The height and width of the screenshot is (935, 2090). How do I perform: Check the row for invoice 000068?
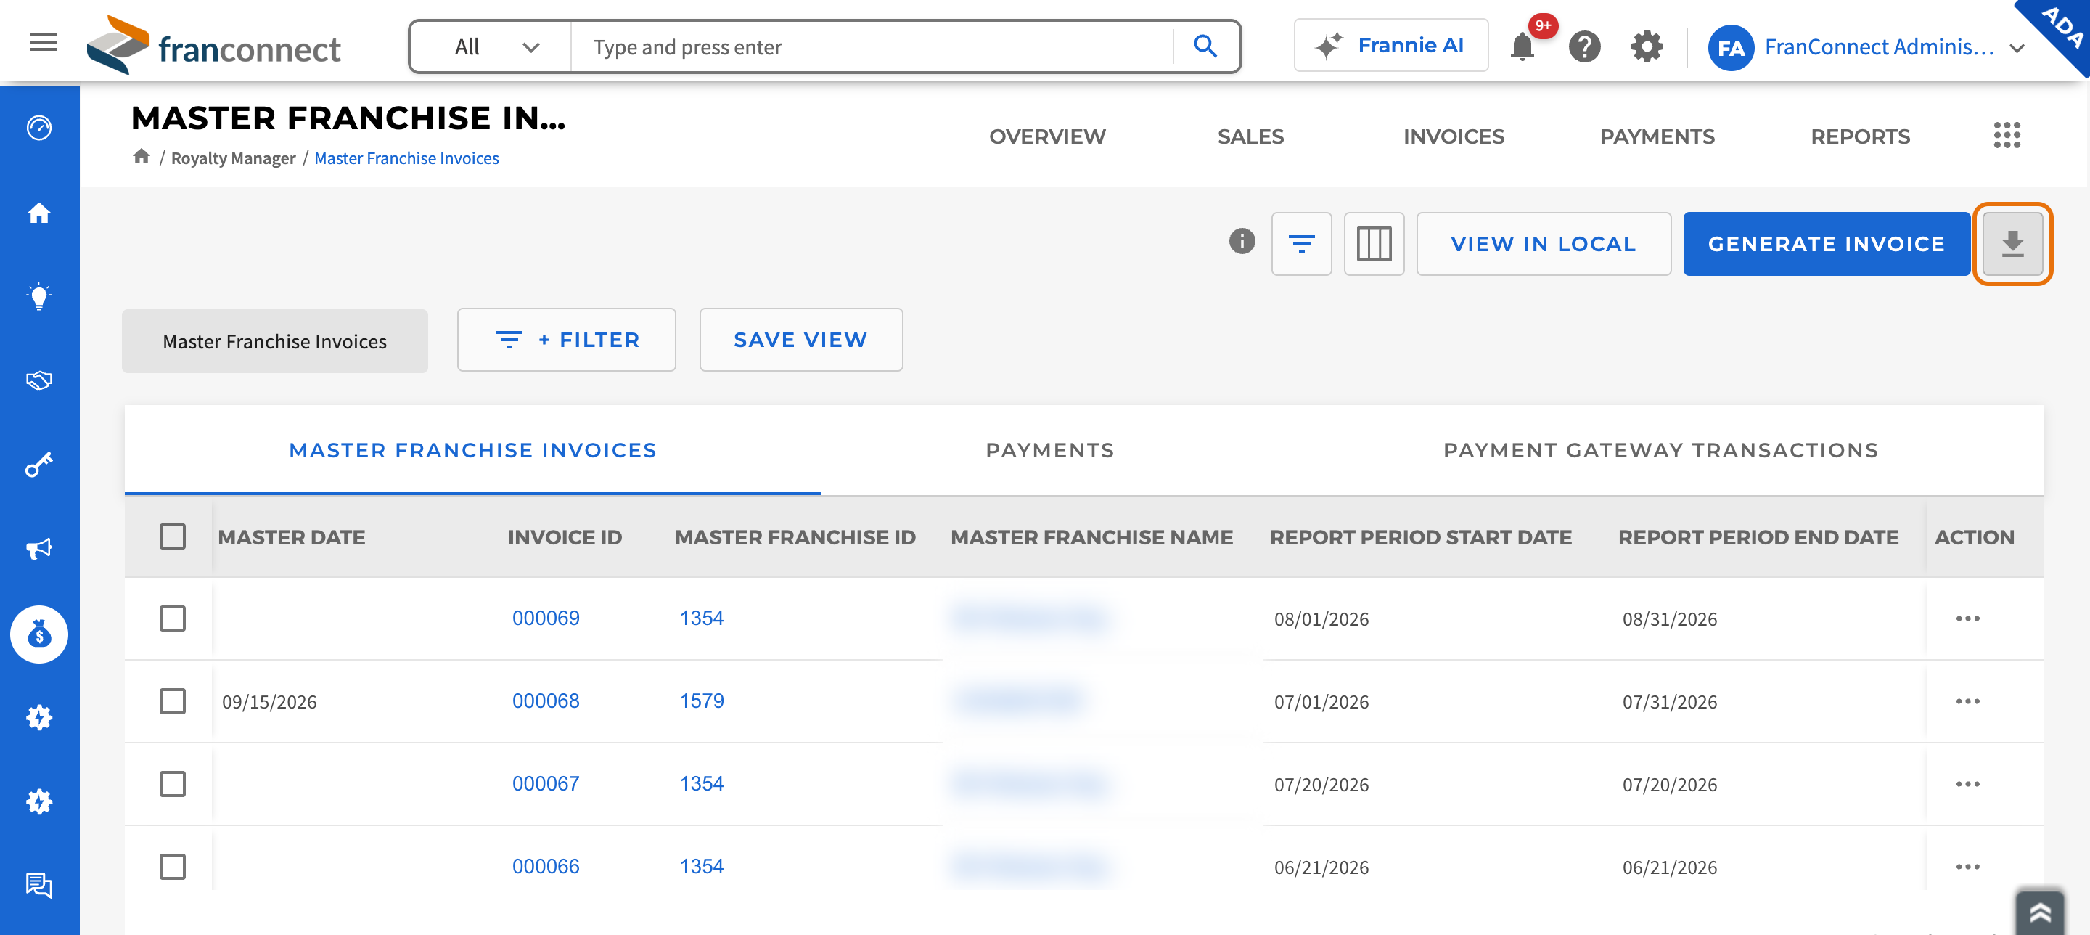point(172,701)
